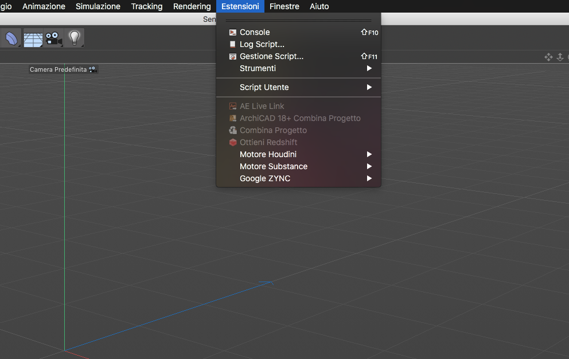Open the Rendering menu
This screenshot has width=569, height=359.
[192, 6]
